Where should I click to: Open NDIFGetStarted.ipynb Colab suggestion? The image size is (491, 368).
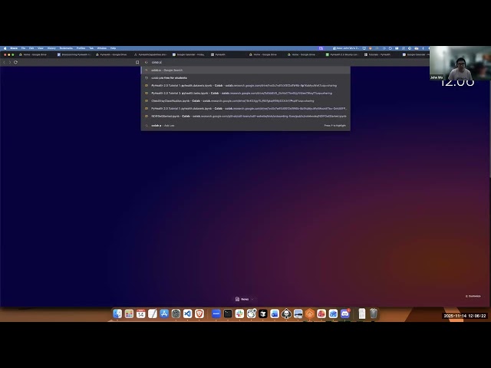[230, 116]
